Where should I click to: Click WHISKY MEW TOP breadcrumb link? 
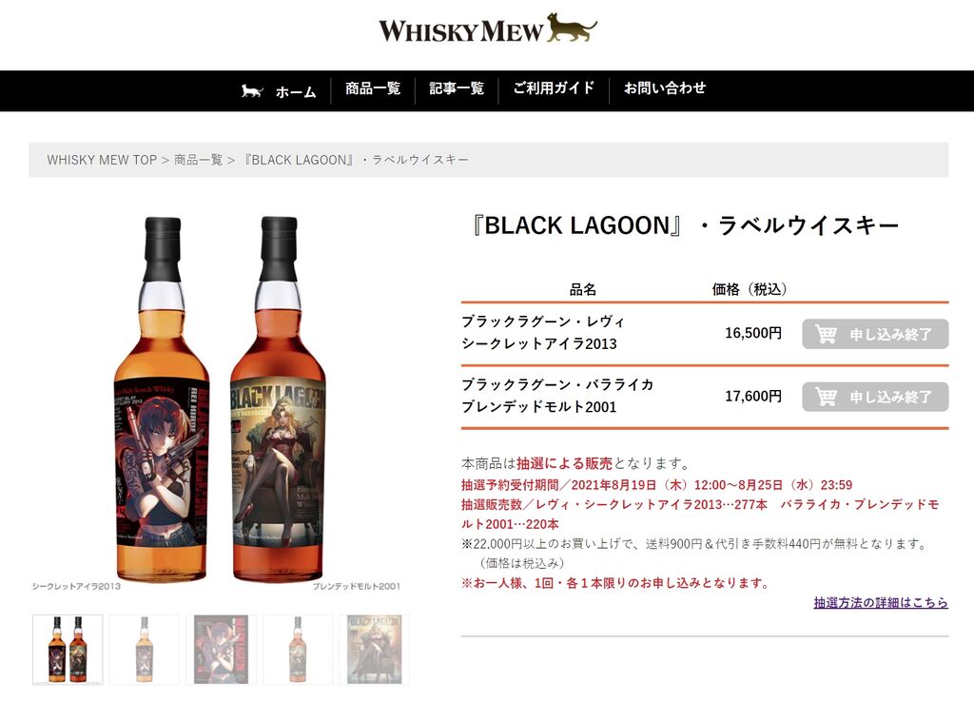102,160
